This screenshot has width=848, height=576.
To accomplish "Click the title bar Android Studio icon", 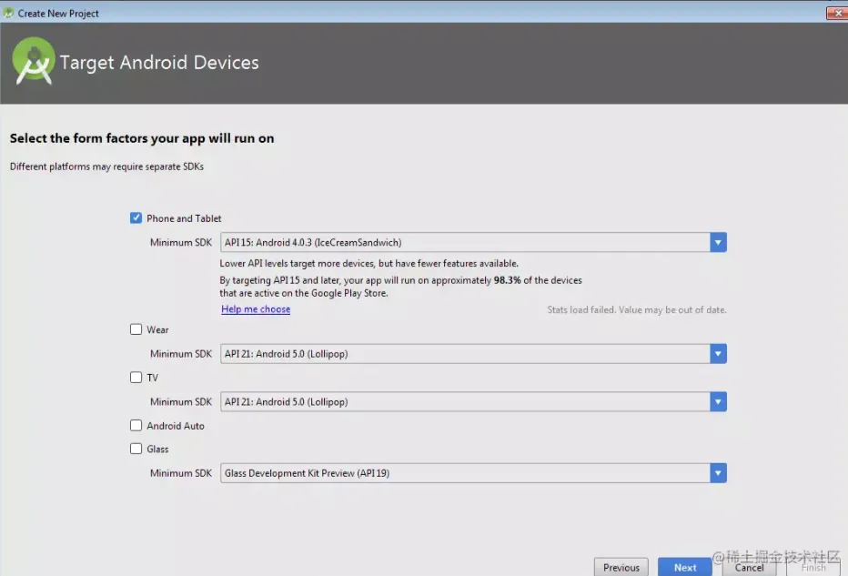I will (x=8, y=13).
